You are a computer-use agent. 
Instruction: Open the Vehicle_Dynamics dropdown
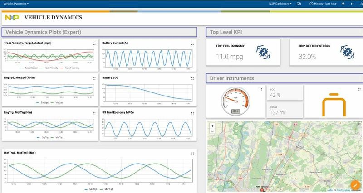click(16, 4)
